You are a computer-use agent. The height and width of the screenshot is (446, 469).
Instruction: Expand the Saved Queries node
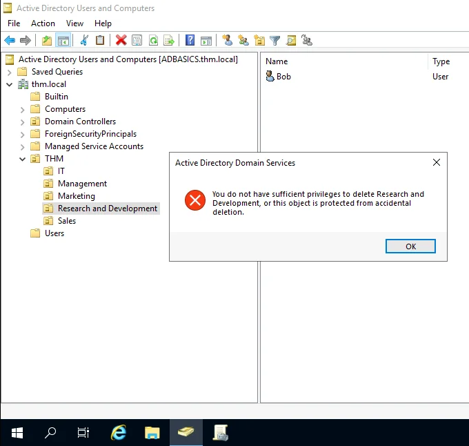[9, 72]
